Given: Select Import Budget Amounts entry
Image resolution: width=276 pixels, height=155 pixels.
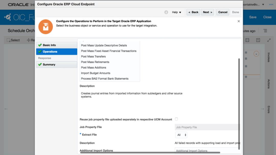Looking at the screenshot, I should pyautogui.click(x=96, y=73).
